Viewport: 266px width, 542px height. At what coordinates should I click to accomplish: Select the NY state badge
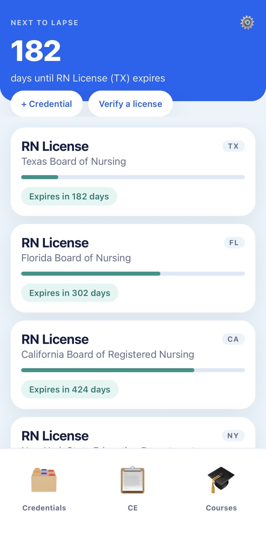point(233,436)
